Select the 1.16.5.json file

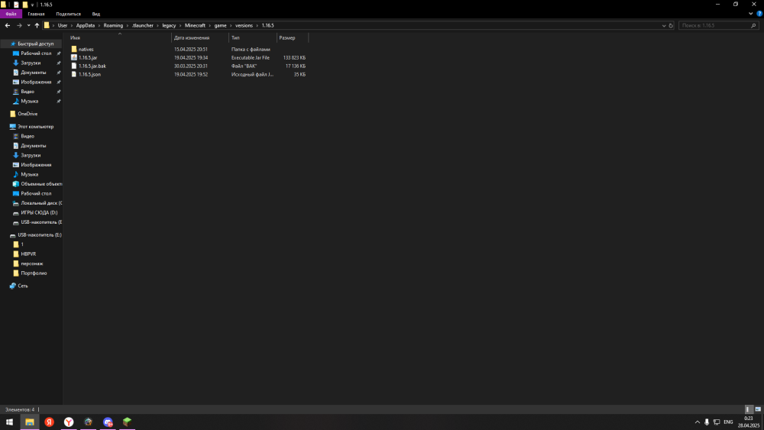pos(89,75)
